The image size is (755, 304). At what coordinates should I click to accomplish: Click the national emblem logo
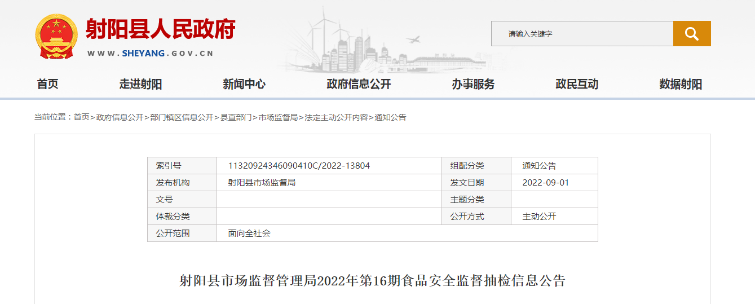56,36
